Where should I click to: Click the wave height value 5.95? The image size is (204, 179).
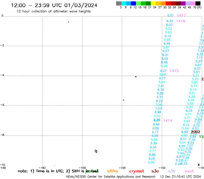tap(167, 40)
